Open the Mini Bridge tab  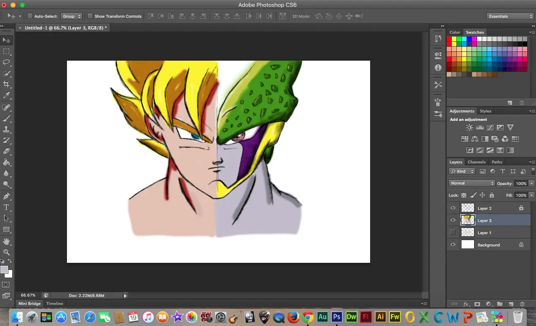[x=29, y=304]
